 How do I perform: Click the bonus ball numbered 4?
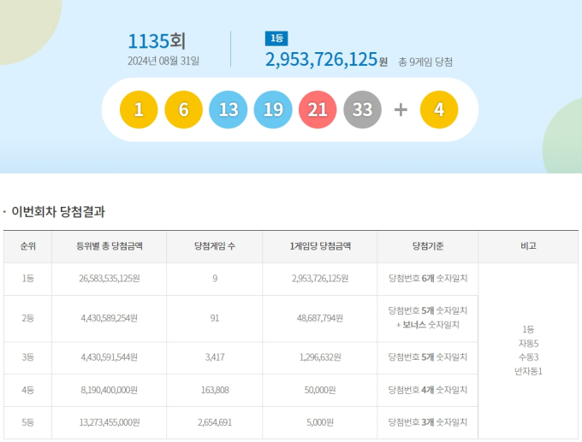pyautogui.click(x=439, y=109)
